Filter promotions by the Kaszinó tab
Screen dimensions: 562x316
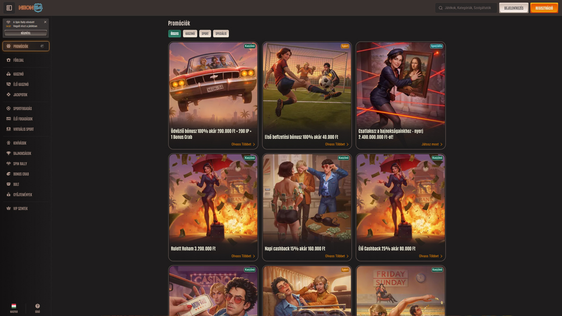190,34
